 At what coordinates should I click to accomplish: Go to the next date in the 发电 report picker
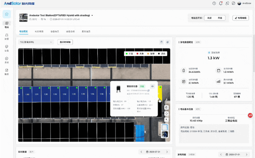[247, 154]
